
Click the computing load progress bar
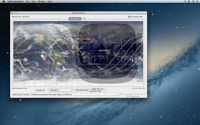click(133, 94)
